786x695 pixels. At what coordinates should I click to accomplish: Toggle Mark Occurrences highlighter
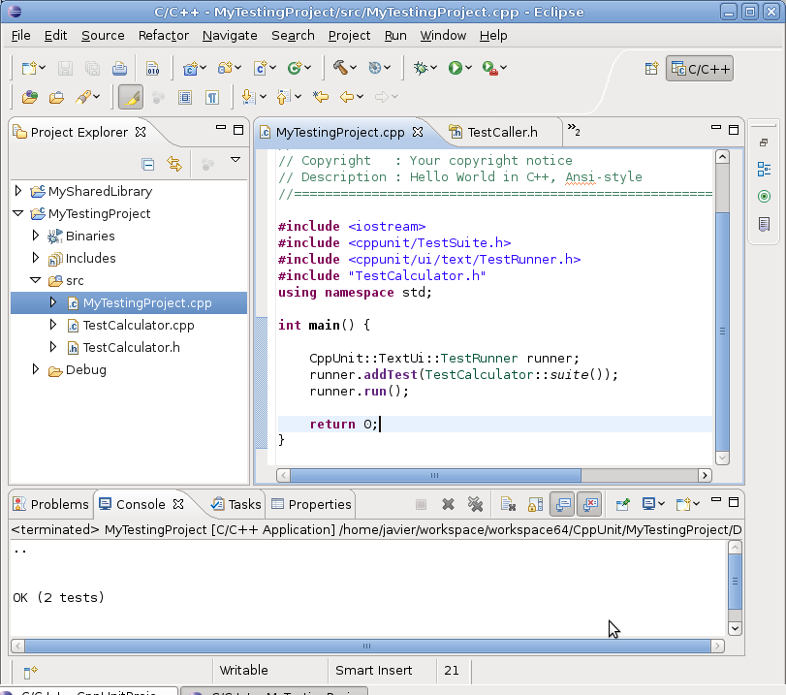click(131, 97)
